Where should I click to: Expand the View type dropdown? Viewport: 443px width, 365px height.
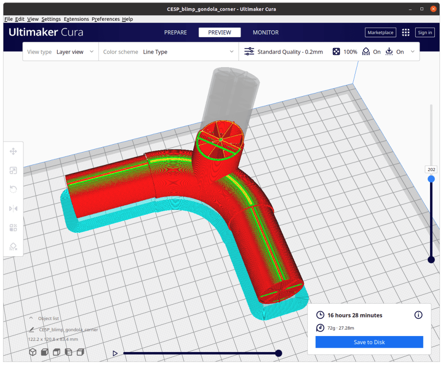pos(61,52)
